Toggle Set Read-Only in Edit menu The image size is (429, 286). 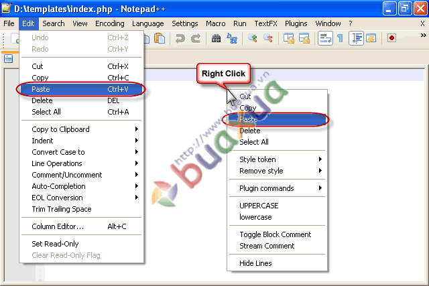pyautogui.click(x=82, y=244)
